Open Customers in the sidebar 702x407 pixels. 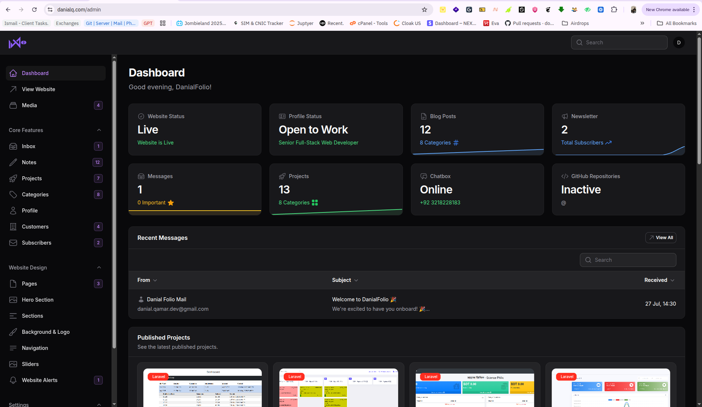(56, 227)
